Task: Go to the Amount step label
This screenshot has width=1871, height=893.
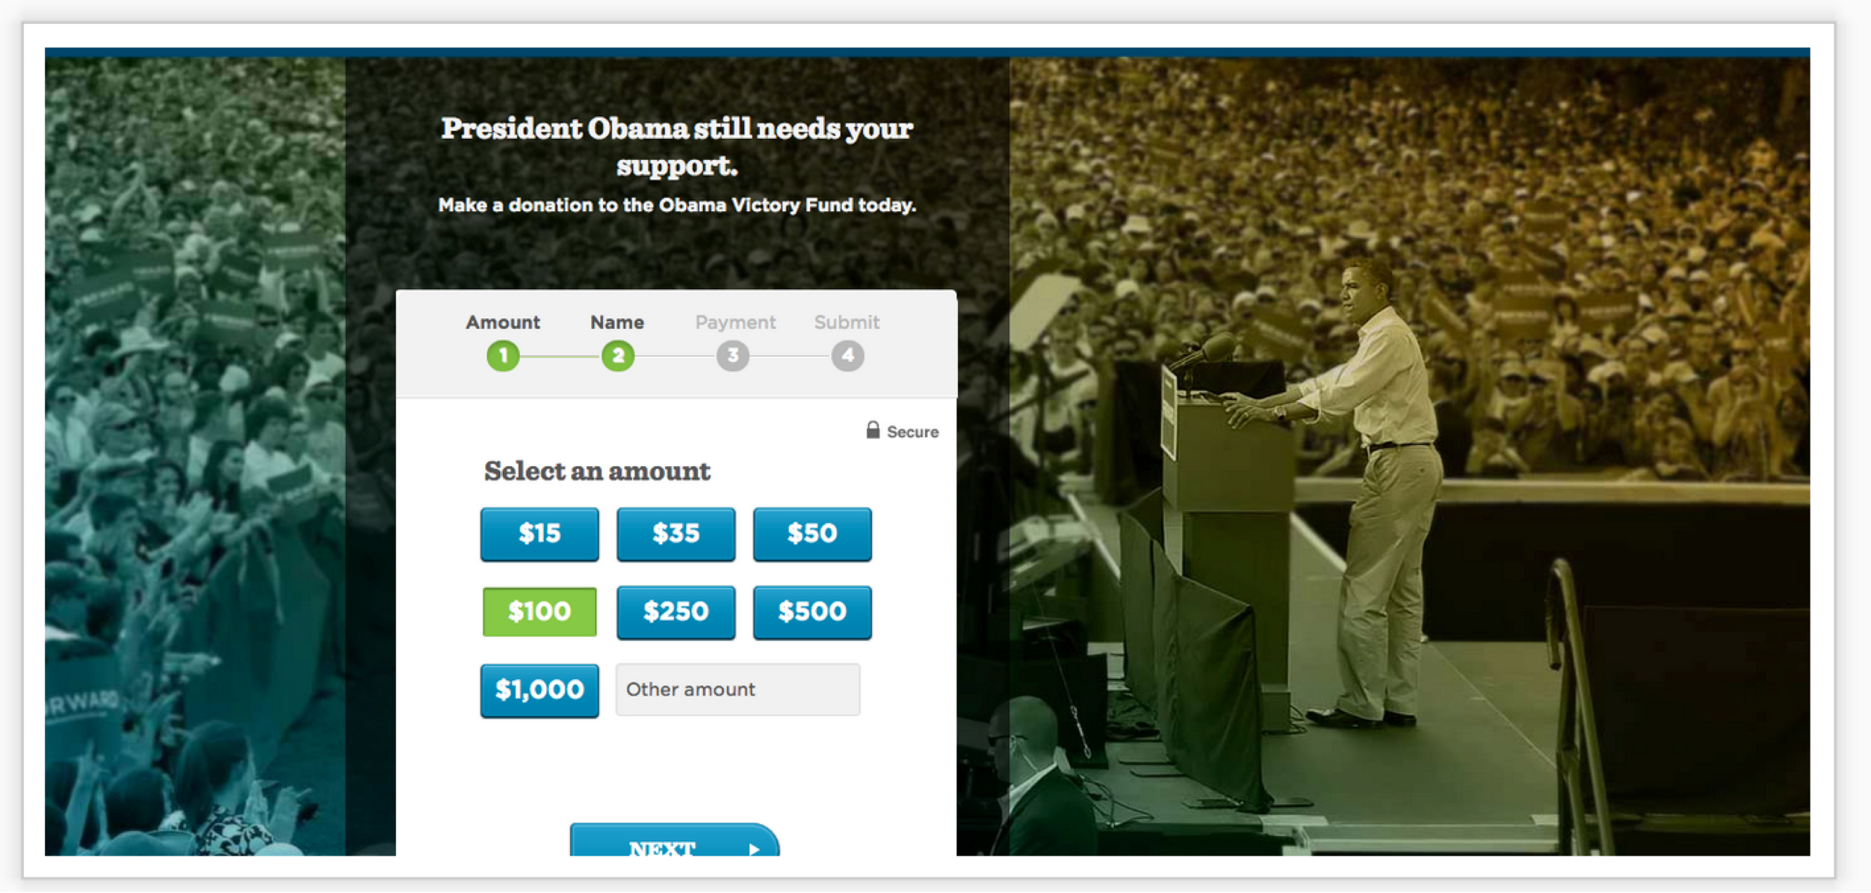Action: (x=502, y=323)
